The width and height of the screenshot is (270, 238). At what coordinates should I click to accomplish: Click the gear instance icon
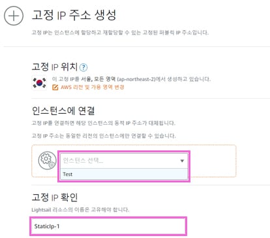pos(48,161)
